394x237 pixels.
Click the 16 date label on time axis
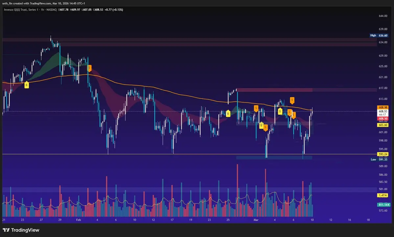pos(350,220)
